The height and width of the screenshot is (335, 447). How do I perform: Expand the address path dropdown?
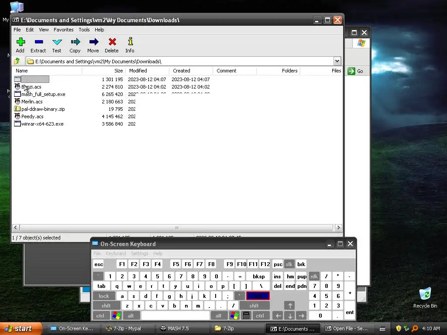tap(337, 61)
